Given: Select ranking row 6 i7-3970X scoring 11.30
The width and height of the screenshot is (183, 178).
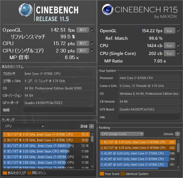Looking at the screenshot, I should click(x=46, y=162).
